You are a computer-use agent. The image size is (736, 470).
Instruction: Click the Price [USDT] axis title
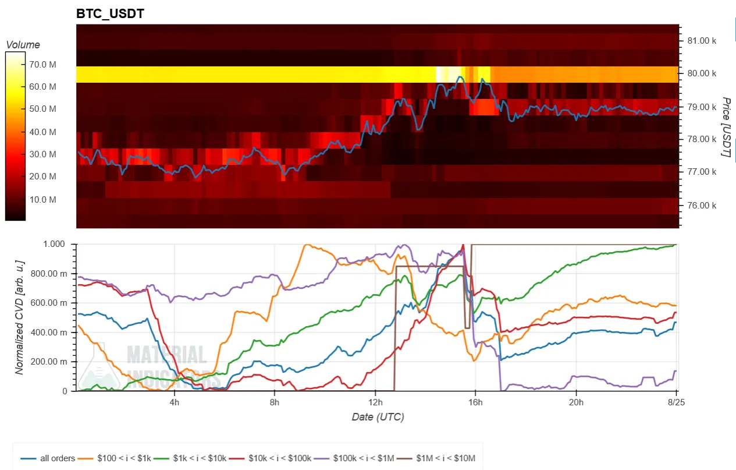coord(726,126)
